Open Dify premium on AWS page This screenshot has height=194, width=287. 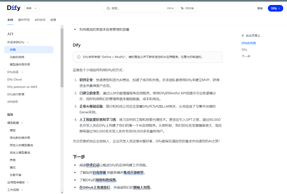[22, 87]
